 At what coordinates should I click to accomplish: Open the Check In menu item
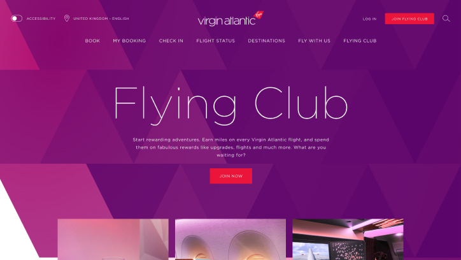pos(171,41)
